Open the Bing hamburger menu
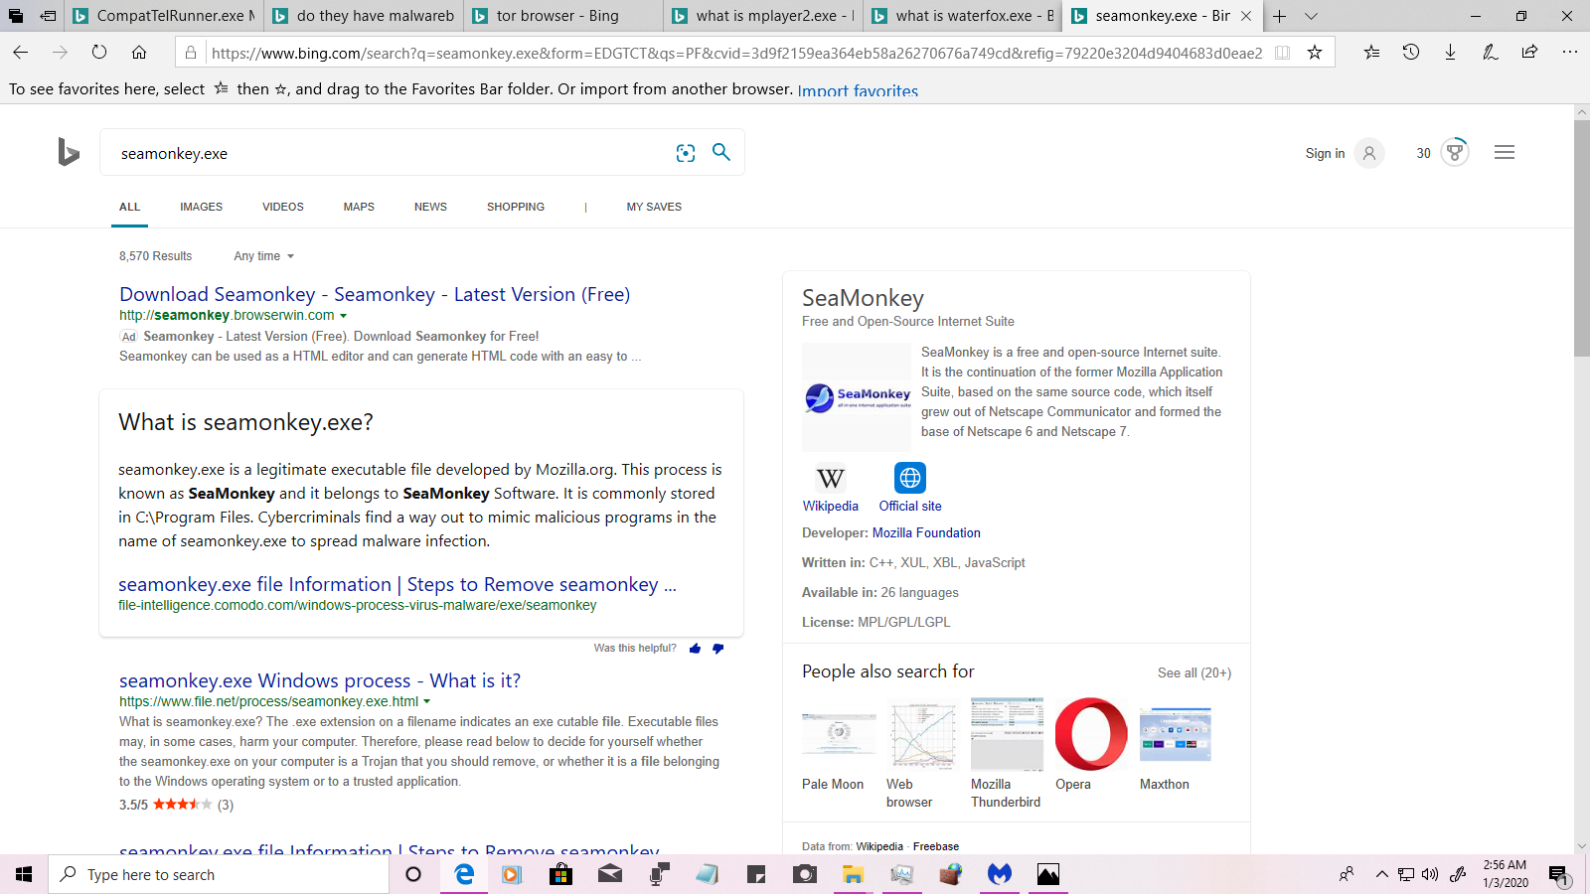This screenshot has height=894, width=1590. click(x=1505, y=152)
